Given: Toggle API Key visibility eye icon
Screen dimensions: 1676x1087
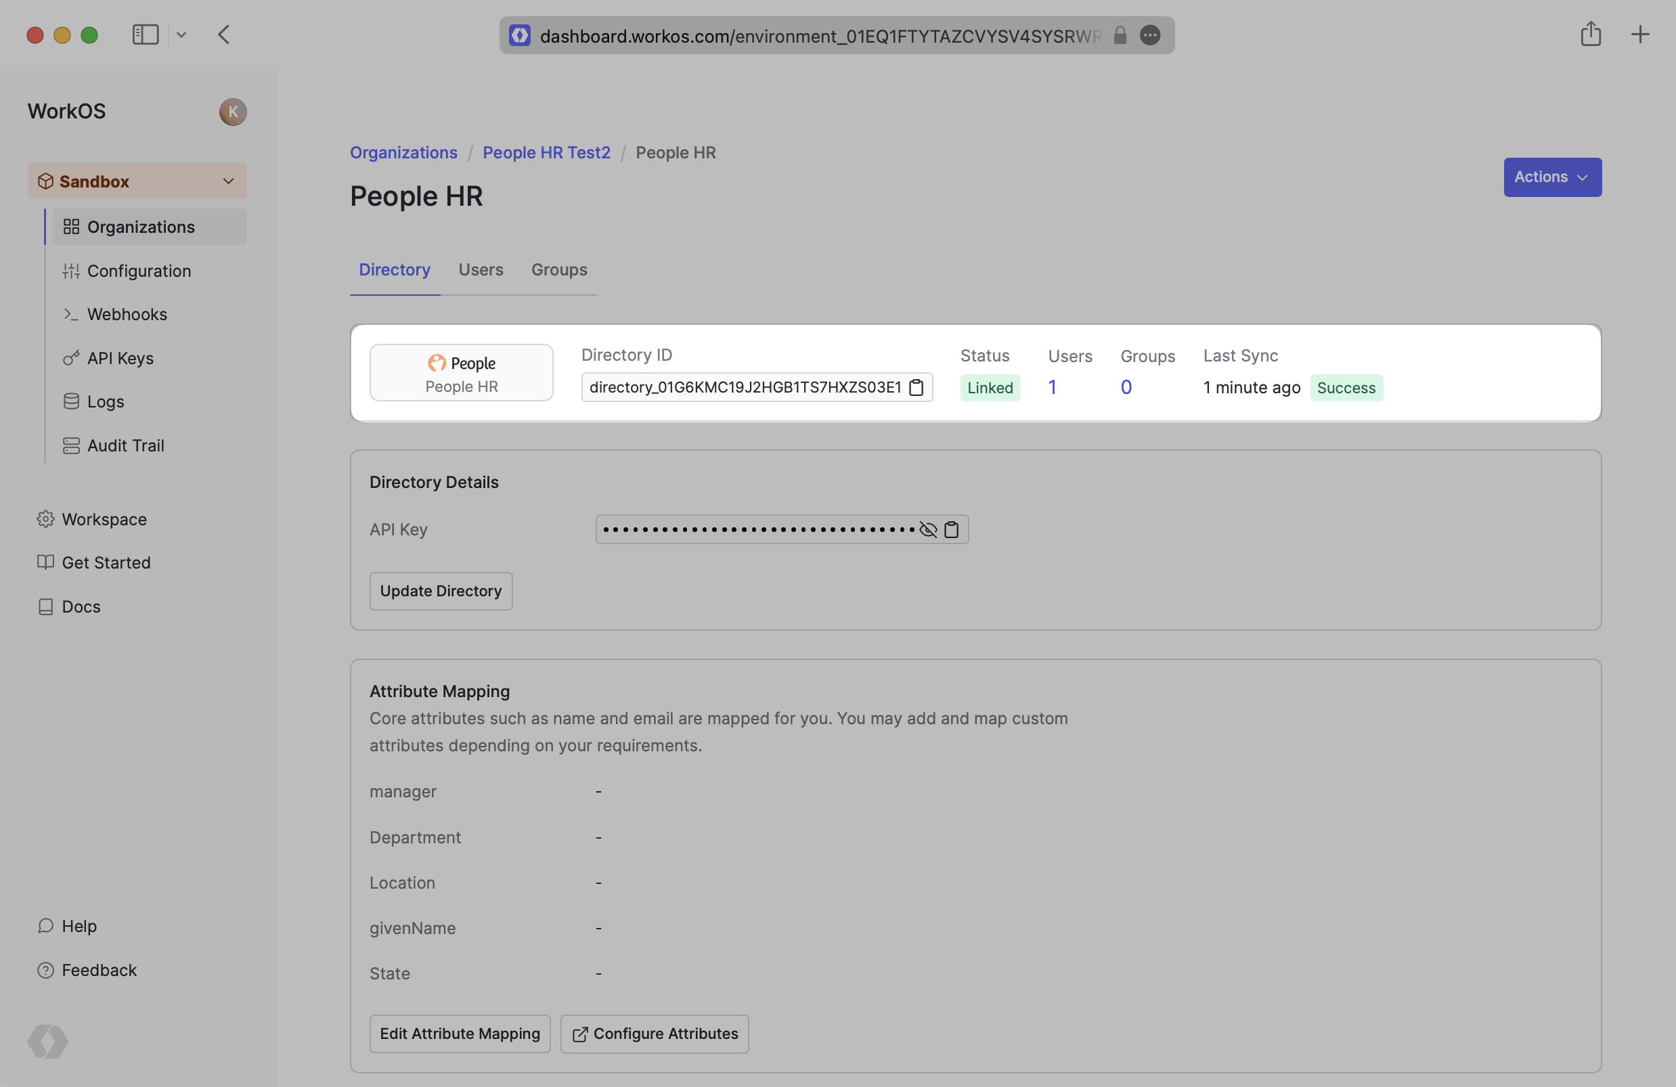Looking at the screenshot, I should tap(928, 530).
